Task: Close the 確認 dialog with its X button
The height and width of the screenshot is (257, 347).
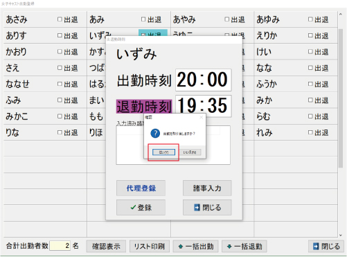Action: 201,117
